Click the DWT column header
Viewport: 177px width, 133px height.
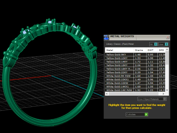152,50
